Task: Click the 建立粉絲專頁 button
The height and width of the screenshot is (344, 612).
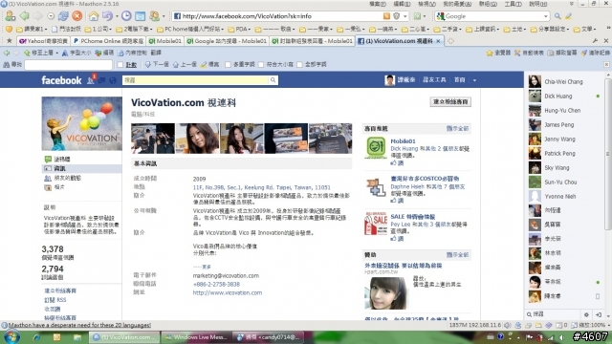Action: [x=450, y=102]
